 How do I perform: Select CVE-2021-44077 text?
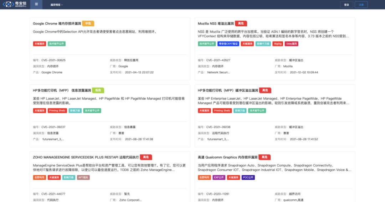coord(53,194)
